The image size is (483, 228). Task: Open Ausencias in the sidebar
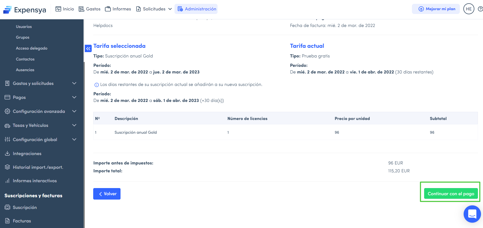tap(25, 70)
